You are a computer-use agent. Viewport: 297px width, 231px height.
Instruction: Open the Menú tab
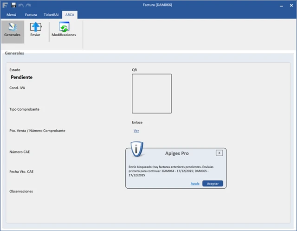click(11, 15)
